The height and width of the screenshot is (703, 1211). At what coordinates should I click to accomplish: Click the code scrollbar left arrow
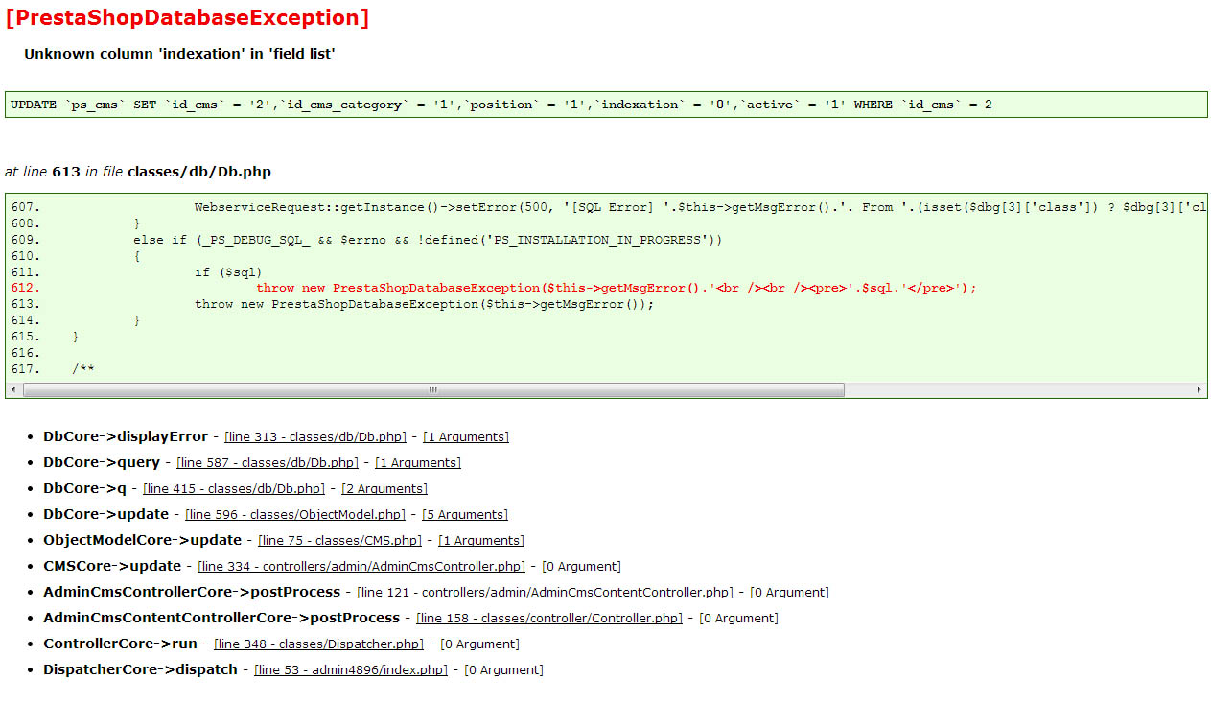12,390
